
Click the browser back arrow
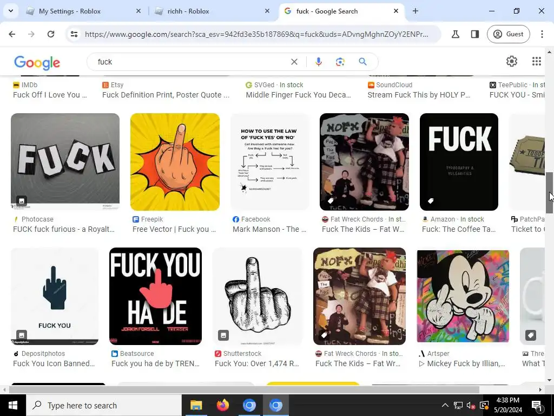pos(12,34)
